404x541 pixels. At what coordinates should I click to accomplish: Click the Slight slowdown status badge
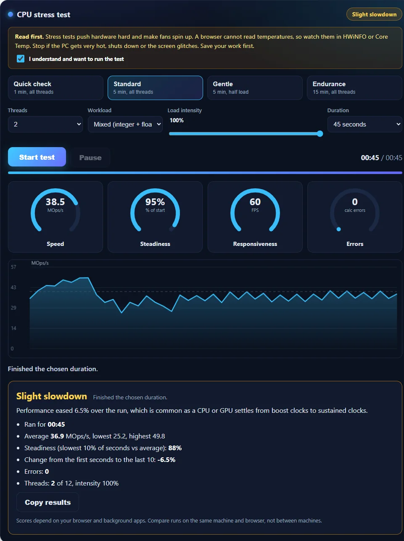374,14
